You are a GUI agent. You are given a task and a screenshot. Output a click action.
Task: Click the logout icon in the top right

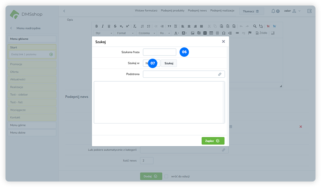(309, 11)
